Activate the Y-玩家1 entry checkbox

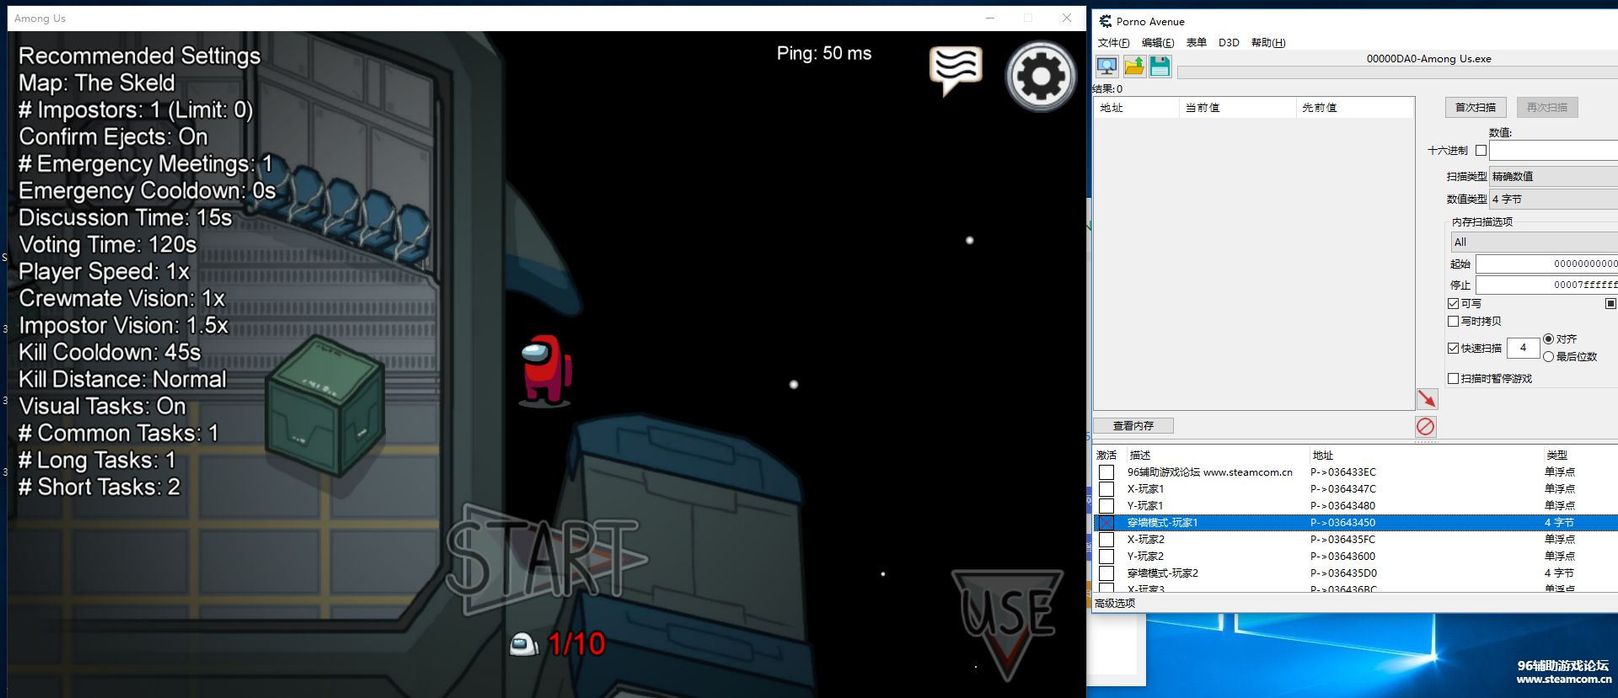click(x=1106, y=506)
